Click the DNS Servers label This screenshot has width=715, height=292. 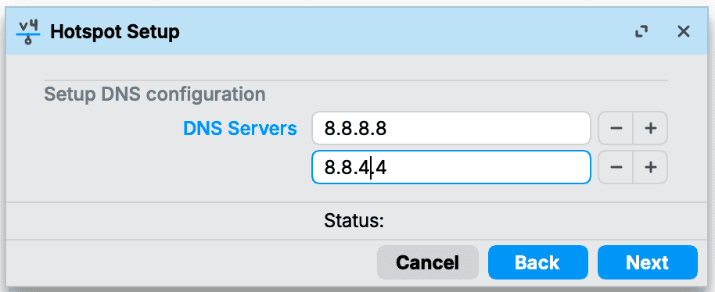(x=240, y=129)
